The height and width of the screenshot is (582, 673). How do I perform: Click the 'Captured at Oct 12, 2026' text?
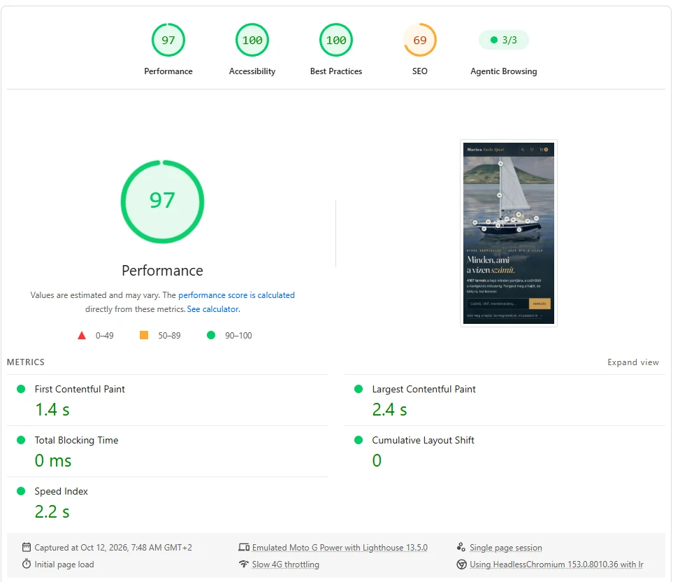coord(113,548)
